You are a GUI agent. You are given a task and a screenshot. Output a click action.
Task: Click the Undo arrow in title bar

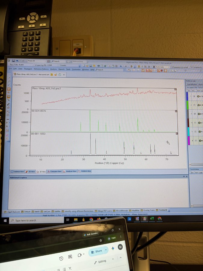tap(17, 61)
